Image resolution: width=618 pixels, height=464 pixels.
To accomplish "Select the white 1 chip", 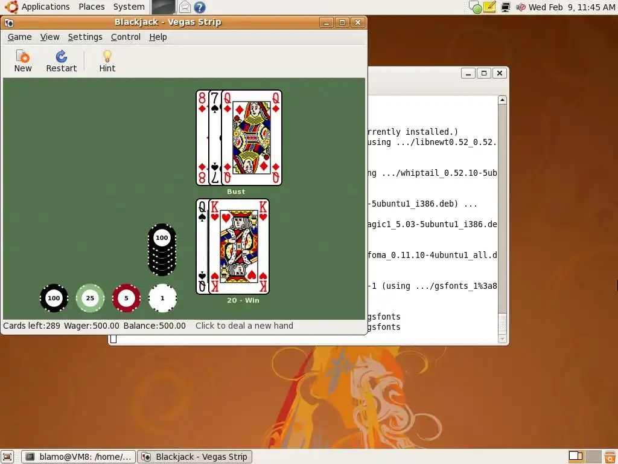I will tap(162, 298).
